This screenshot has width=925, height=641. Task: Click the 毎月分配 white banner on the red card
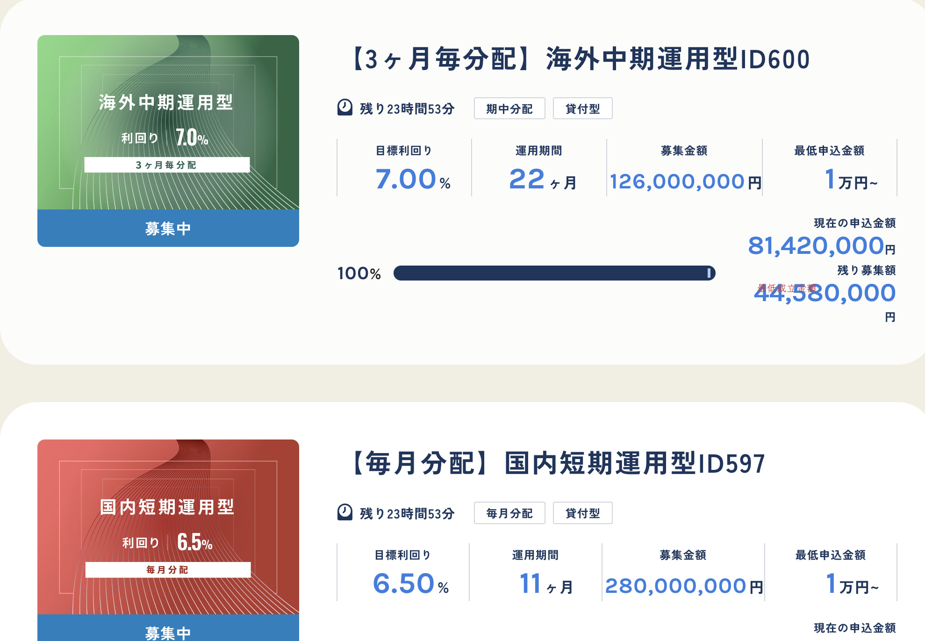[x=167, y=570]
